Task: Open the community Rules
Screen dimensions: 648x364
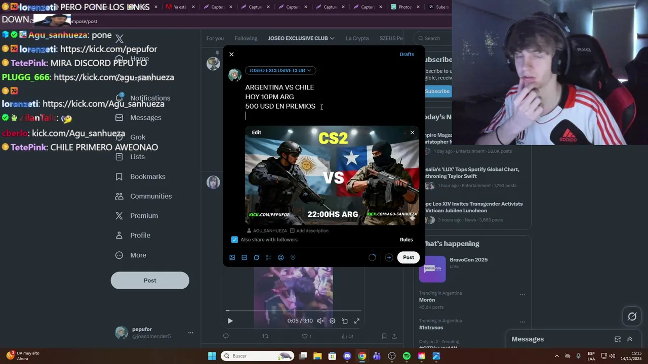Action: pos(407,240)
